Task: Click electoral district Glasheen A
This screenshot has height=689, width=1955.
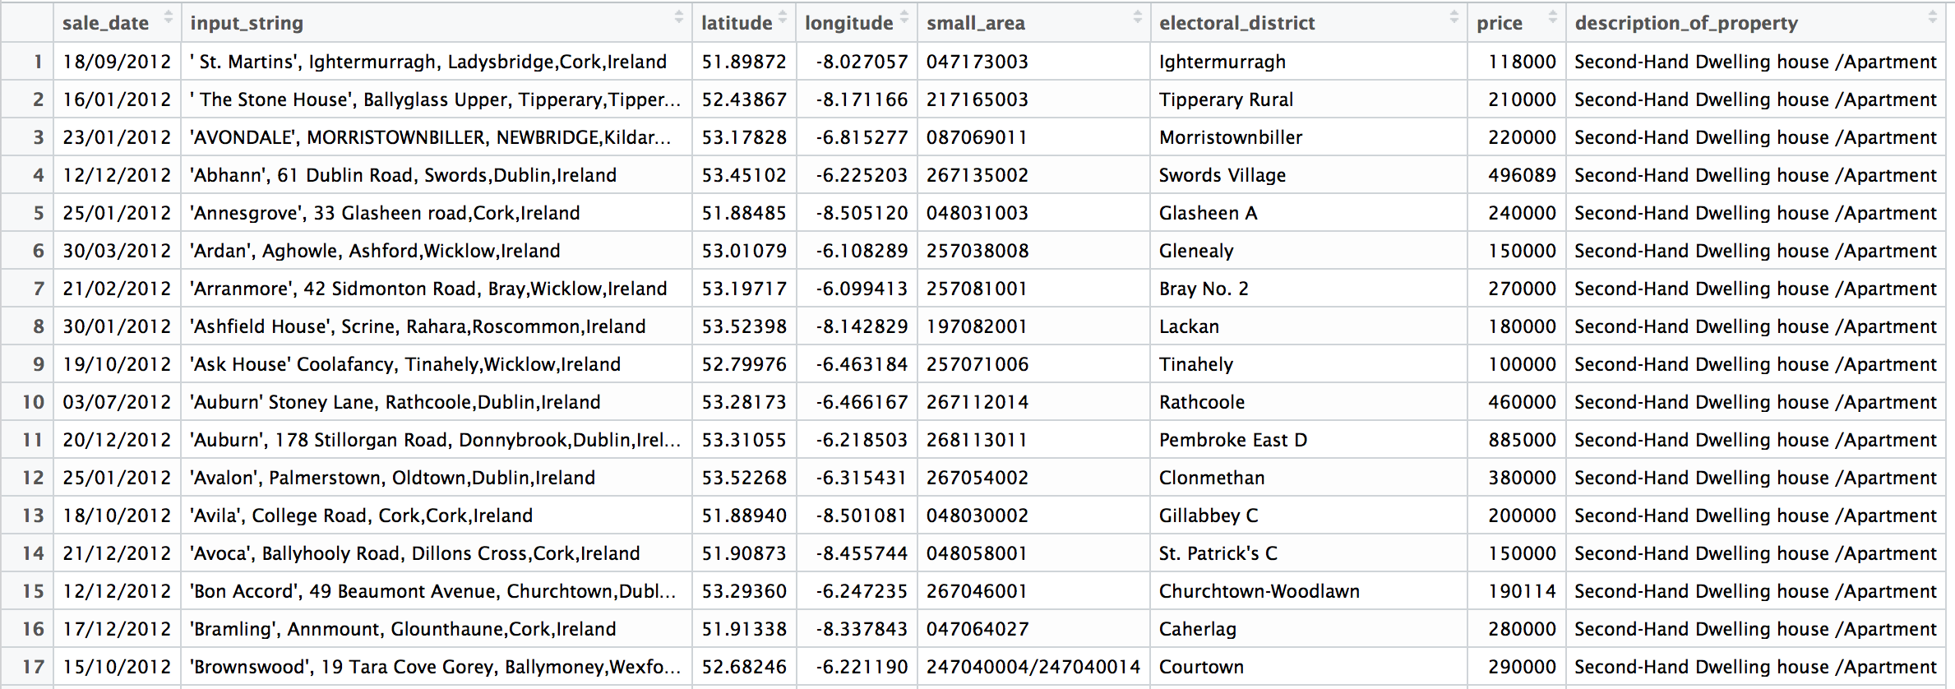Action: click(1209, 213)
